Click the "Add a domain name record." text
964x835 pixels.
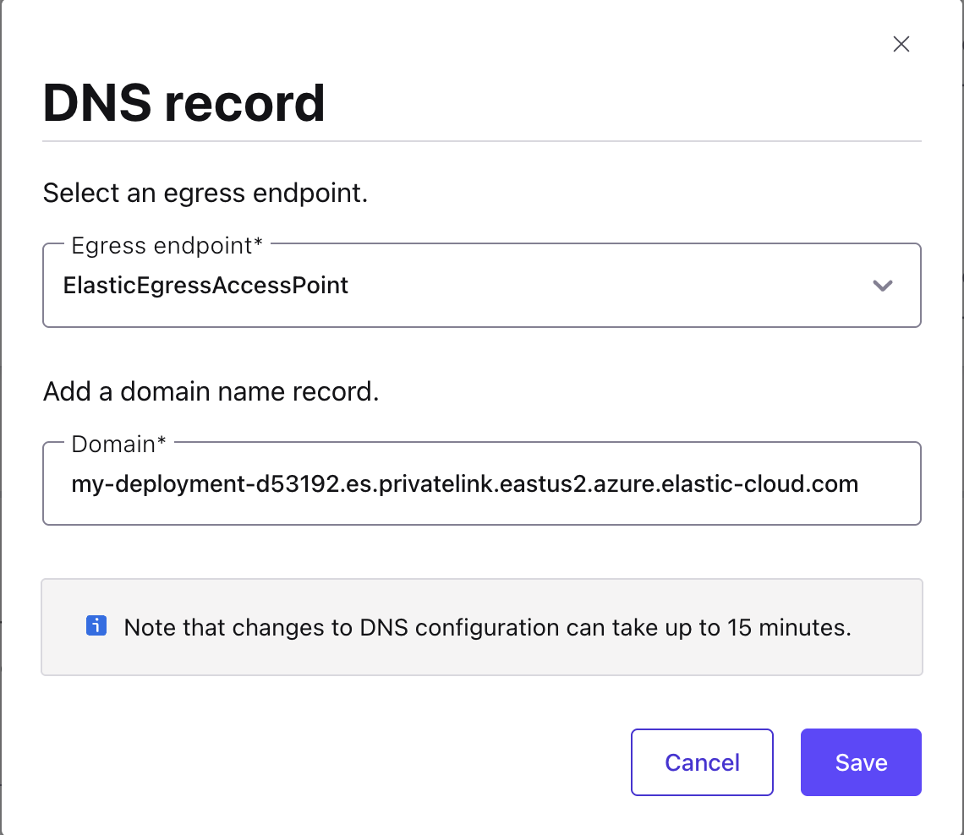click(x=211, y=391)
